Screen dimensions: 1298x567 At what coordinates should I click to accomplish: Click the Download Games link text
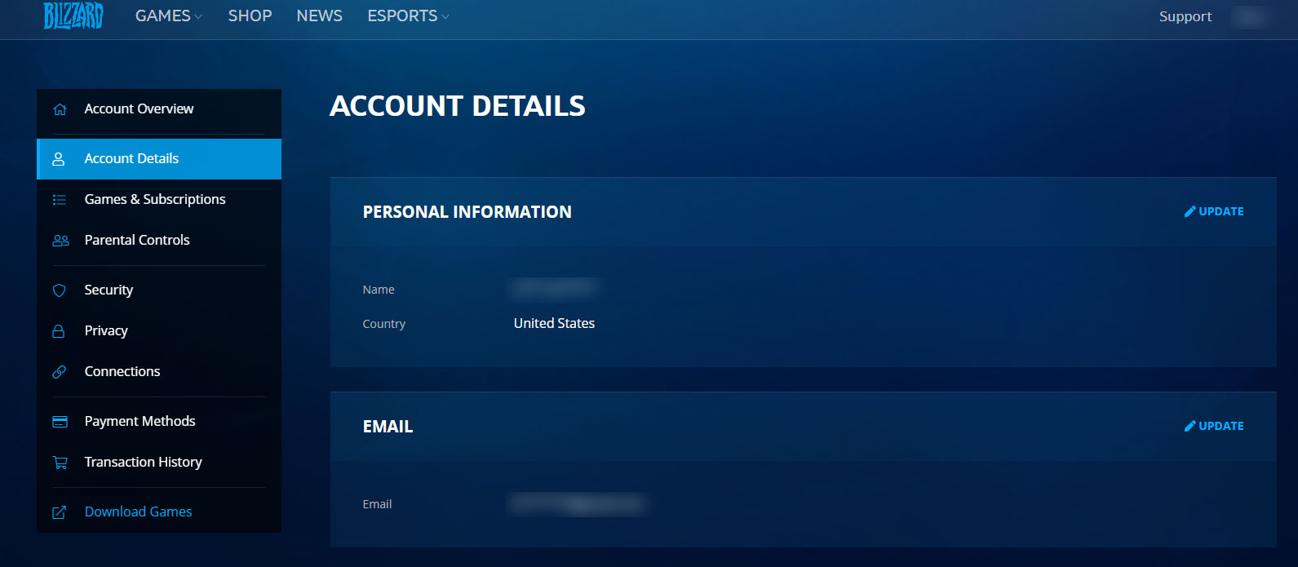tap(139, 512)
